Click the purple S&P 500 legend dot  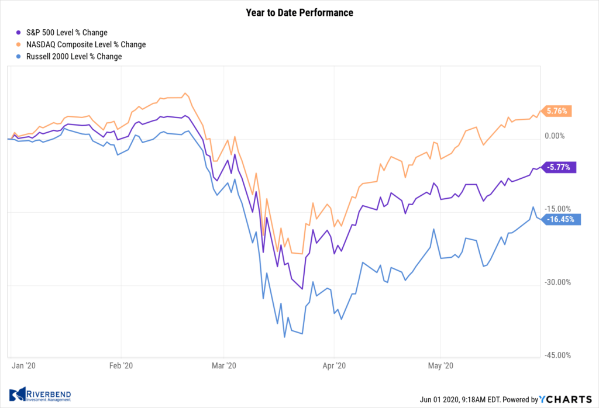(x=19, y=33)
